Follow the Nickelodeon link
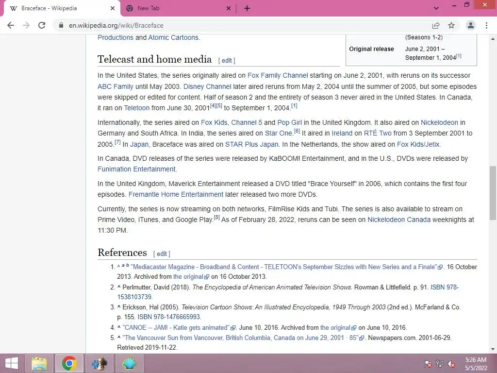The width and height of the screenshot is (497, 373). point(439,122)
